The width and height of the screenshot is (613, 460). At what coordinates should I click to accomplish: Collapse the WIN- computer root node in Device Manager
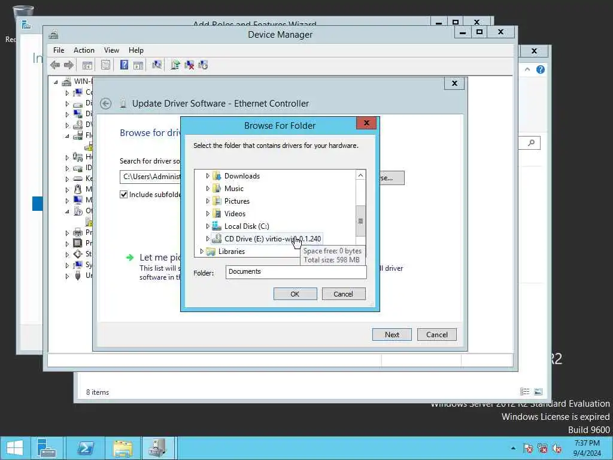point(56,82)
